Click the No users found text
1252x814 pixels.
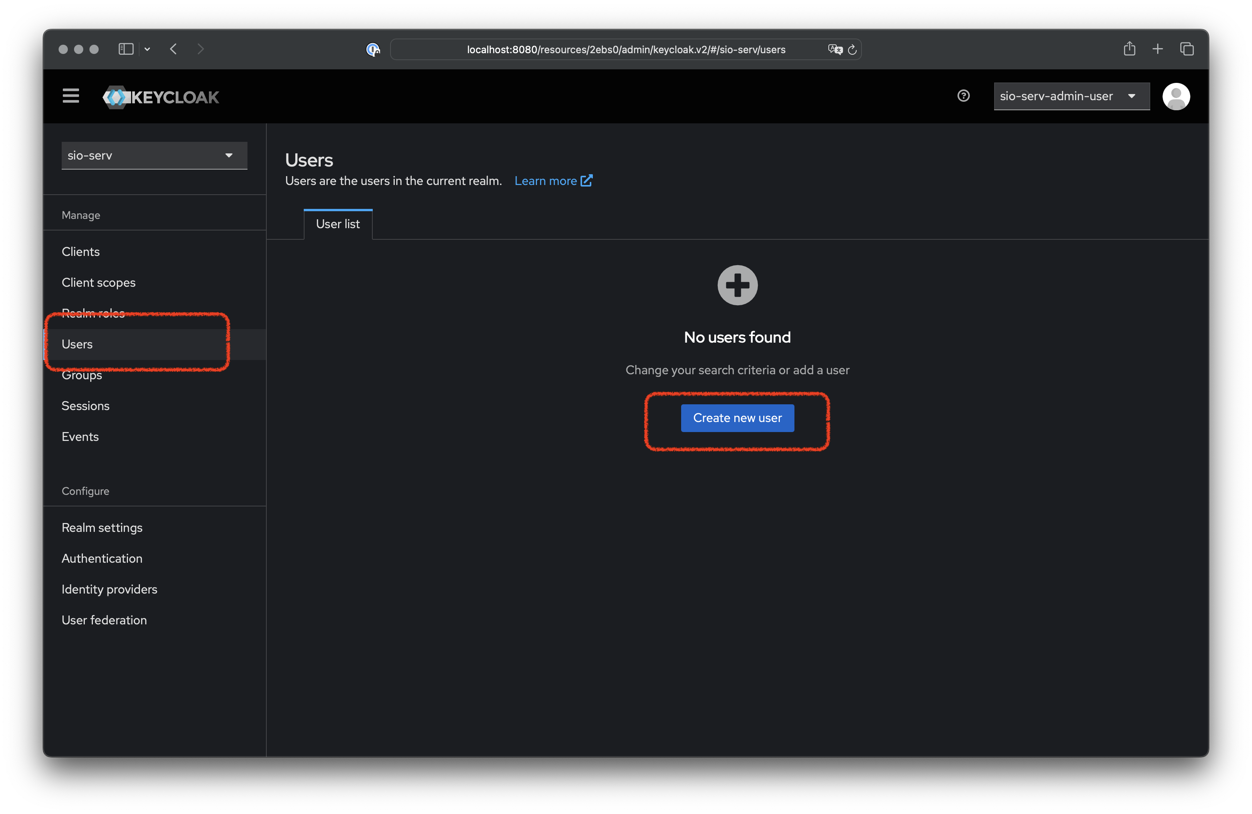[x=737, y=337]
